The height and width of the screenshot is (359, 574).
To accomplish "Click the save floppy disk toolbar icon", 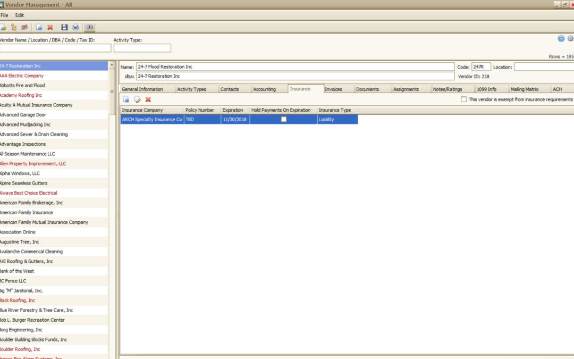I will pyautogui.click(x=64, y=27).
